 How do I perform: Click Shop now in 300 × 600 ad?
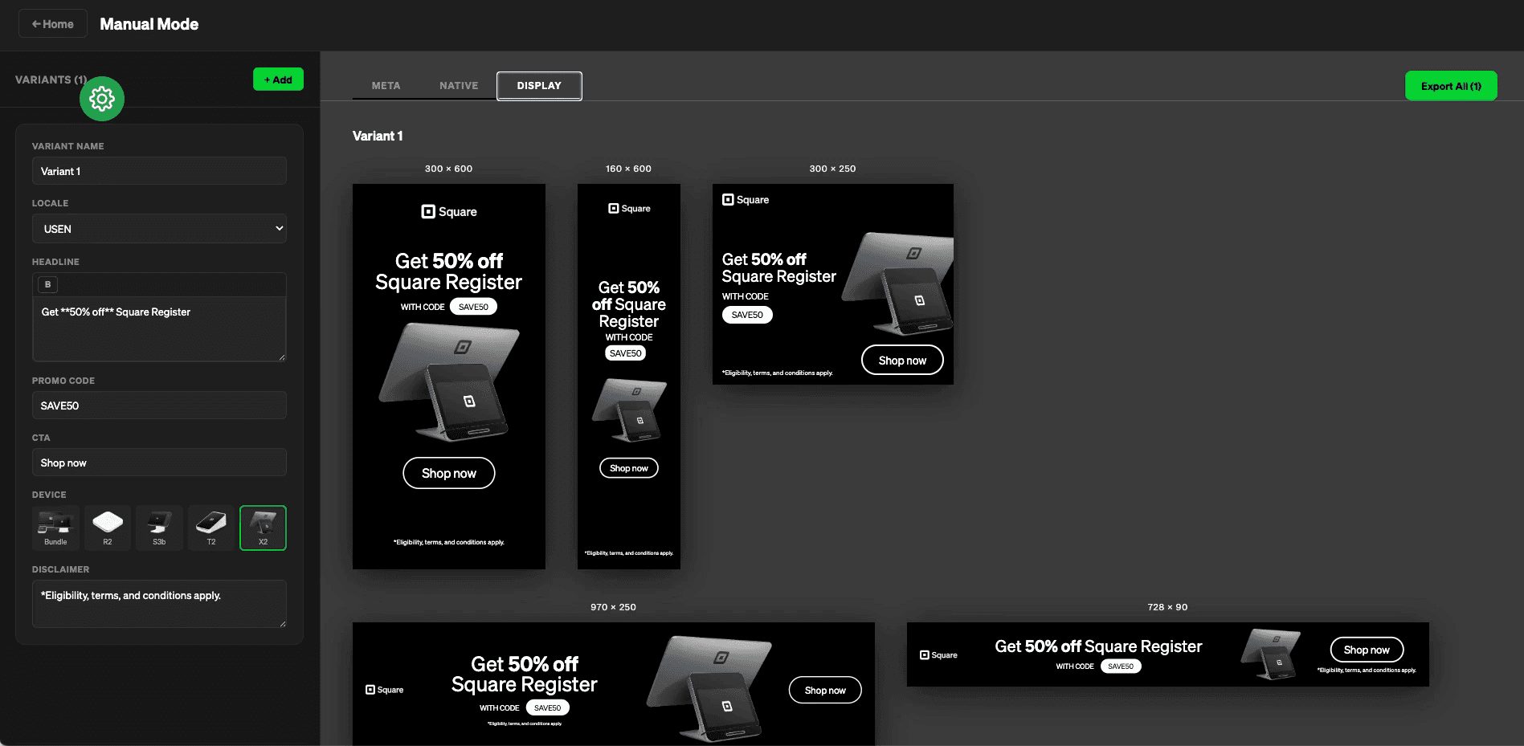coord(449,473)
